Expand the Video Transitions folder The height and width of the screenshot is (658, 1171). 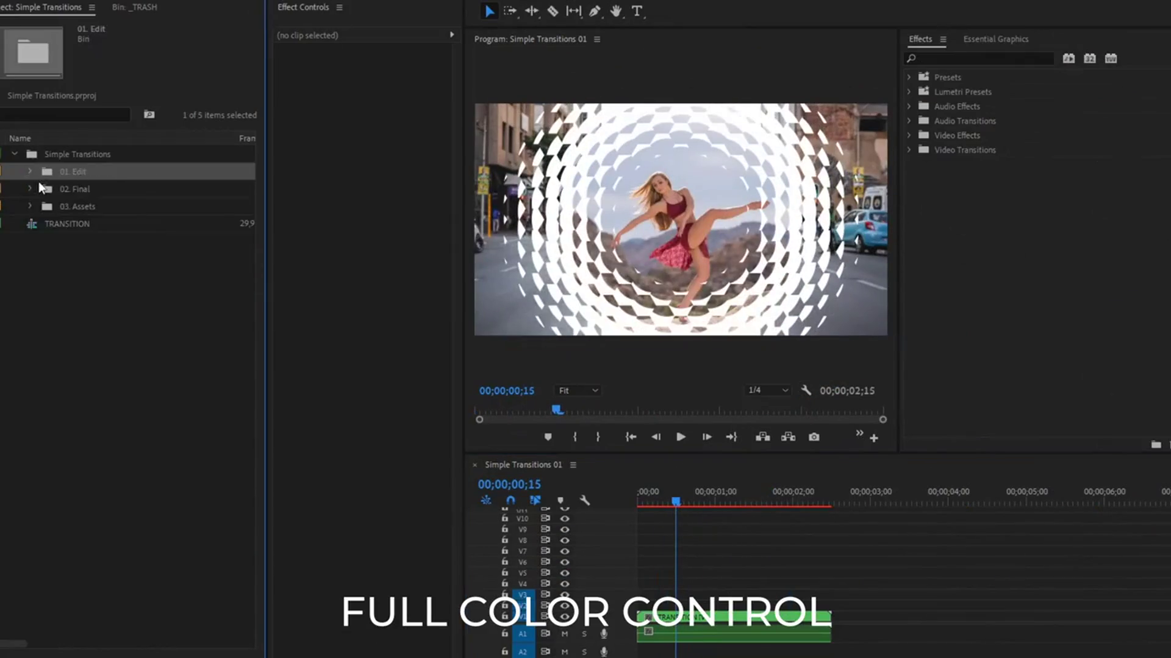pos(909,150)
